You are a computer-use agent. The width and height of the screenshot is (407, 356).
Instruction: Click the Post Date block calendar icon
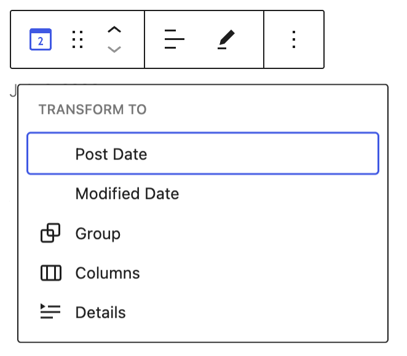coord(41,39)
